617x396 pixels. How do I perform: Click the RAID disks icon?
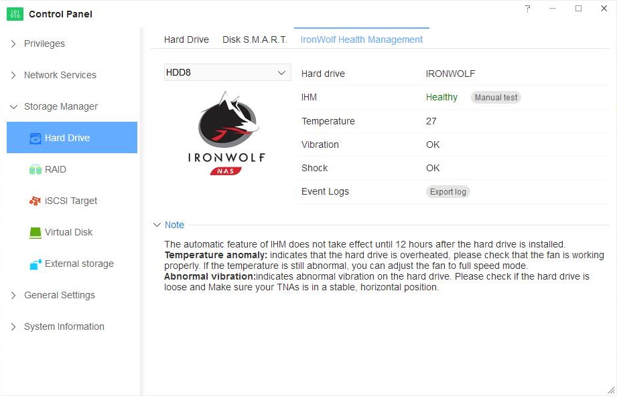pos(36,170)
